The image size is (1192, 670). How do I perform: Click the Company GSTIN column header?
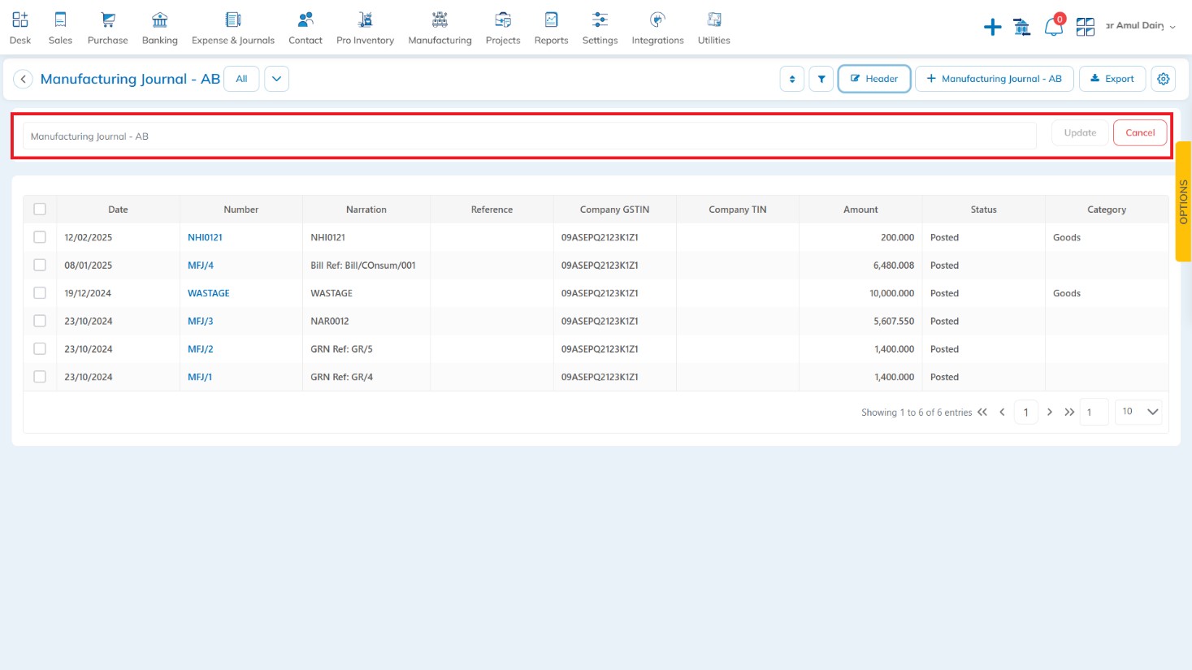click(614, 210)
